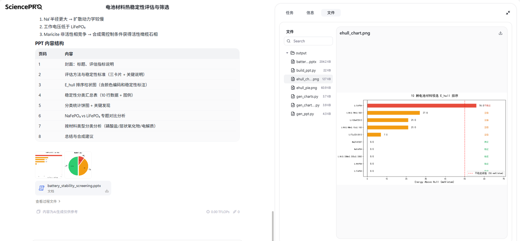520x241 pixels.
Task: Switch to the 信息 tab
Action: pos(310,13)
